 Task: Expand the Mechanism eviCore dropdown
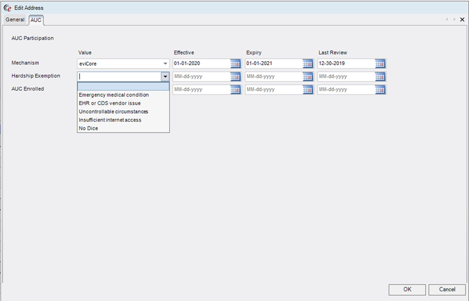point(165,64)
